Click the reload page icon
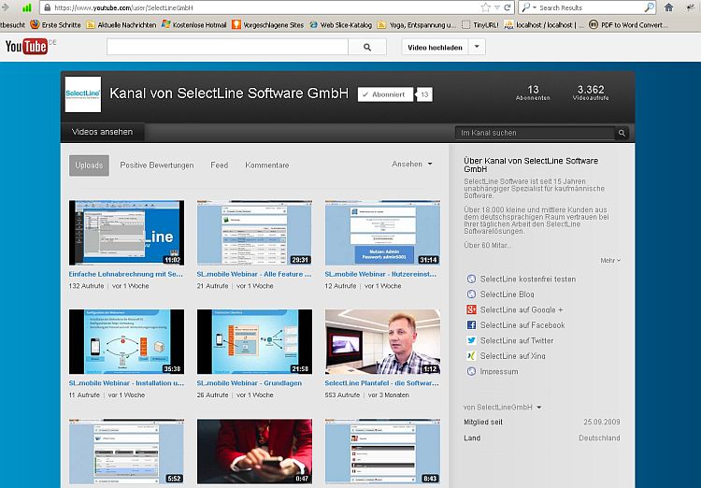 [508, 7]
